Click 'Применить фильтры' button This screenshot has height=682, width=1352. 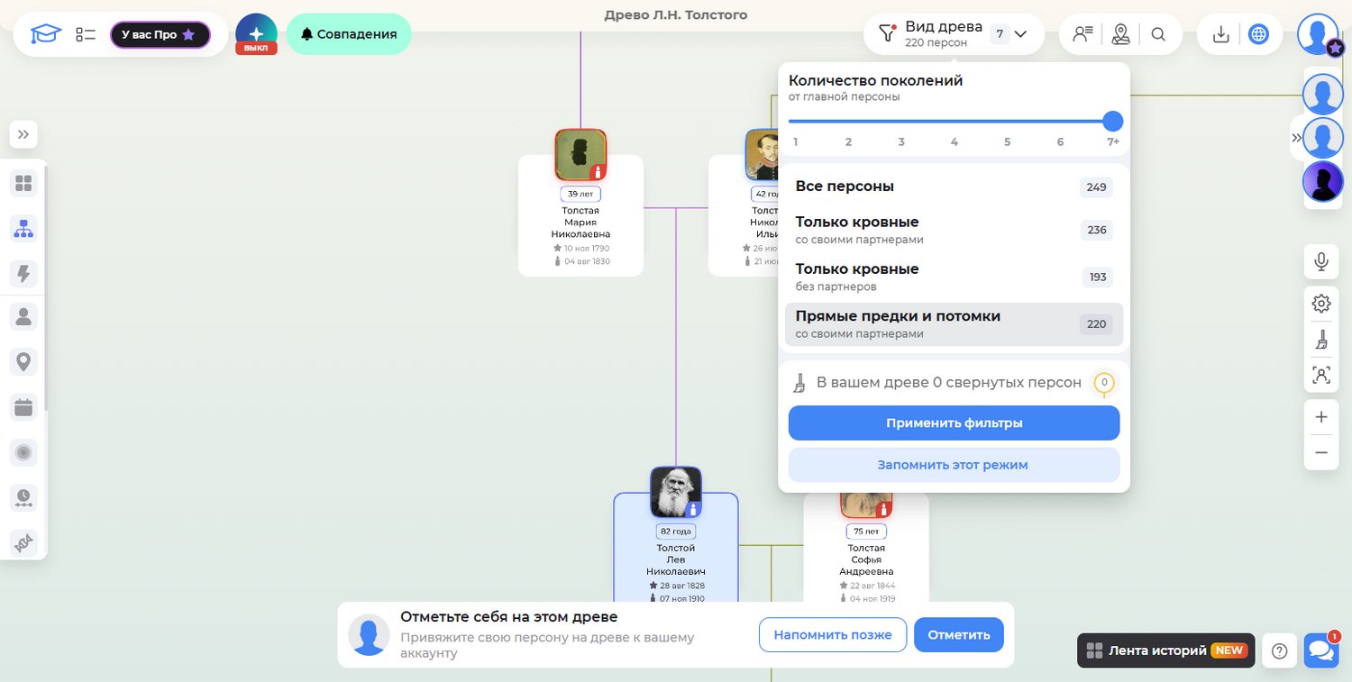(954, 423)
